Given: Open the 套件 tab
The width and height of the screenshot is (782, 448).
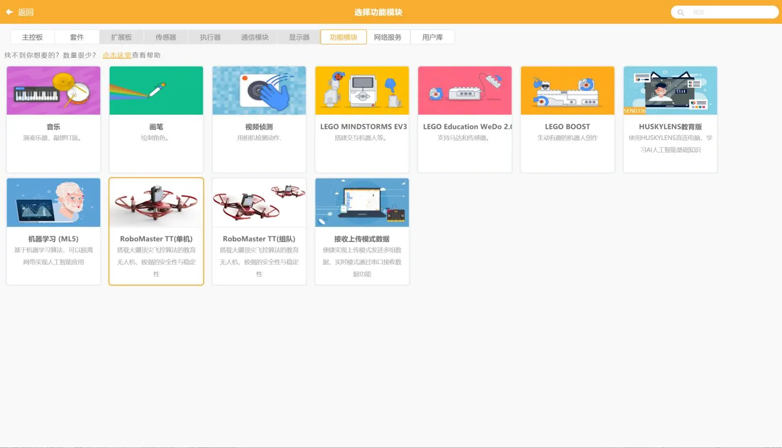Looking at the screenshot, I should (x=77, y=37).
